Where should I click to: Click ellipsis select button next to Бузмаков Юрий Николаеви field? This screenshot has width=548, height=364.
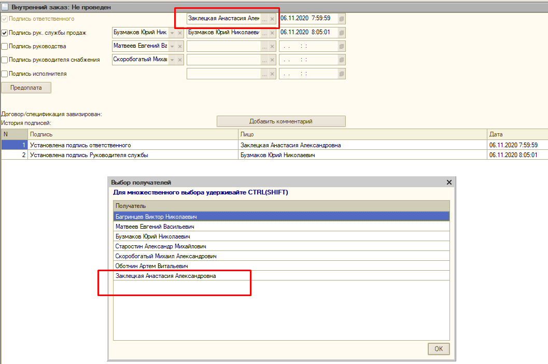pos(264,33)
